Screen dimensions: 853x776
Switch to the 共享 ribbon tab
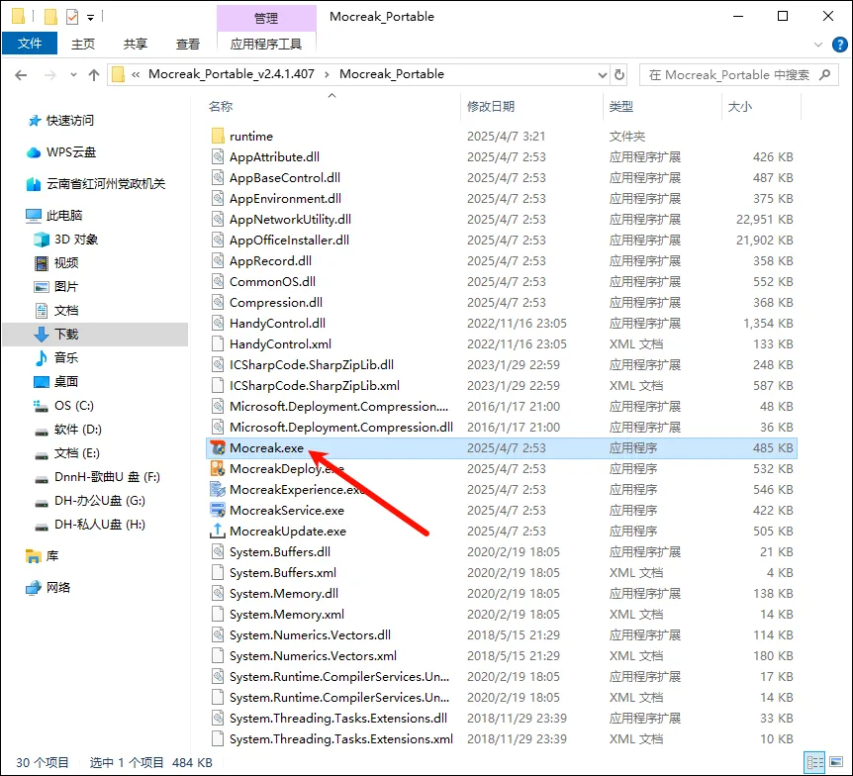pyautogui.click(x=135, y=45)
